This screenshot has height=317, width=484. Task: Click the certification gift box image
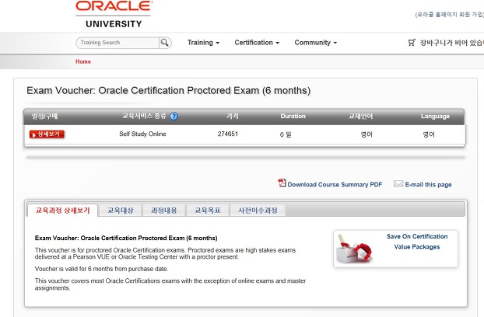click(354, 249)
